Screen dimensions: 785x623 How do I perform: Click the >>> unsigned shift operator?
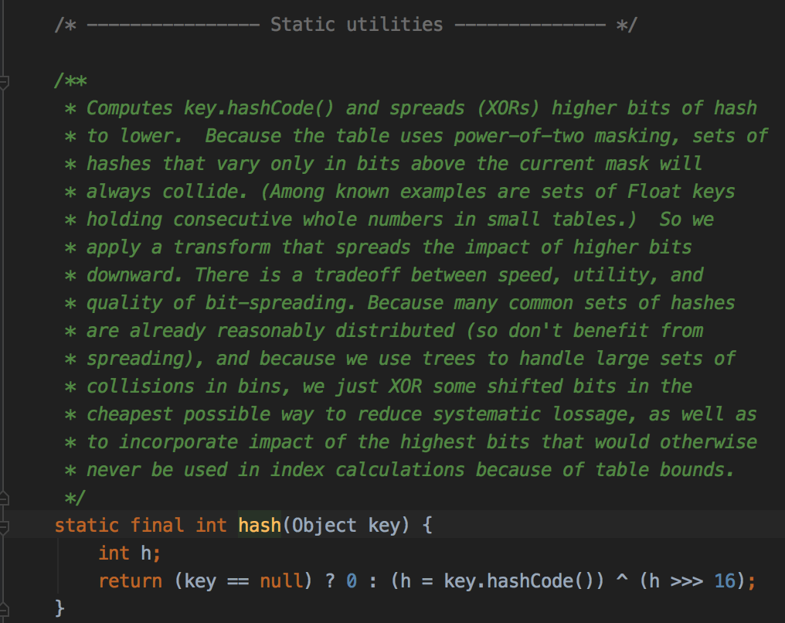(686, 581)
